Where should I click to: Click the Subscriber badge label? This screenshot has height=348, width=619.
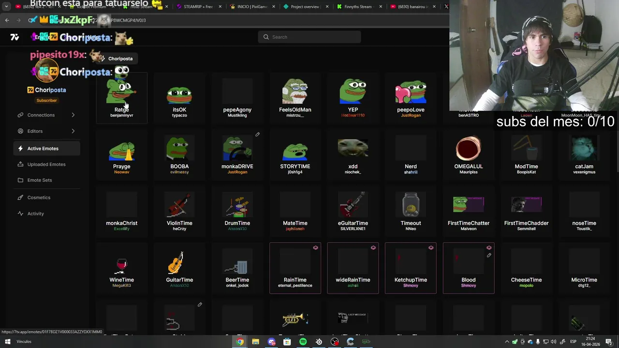pos(47,100)
